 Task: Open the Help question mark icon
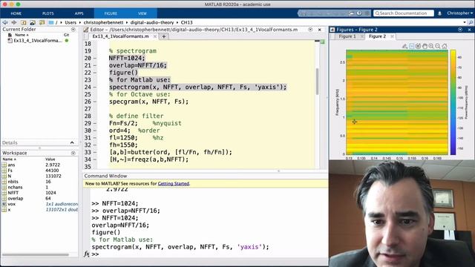click(x=359, y=13)
